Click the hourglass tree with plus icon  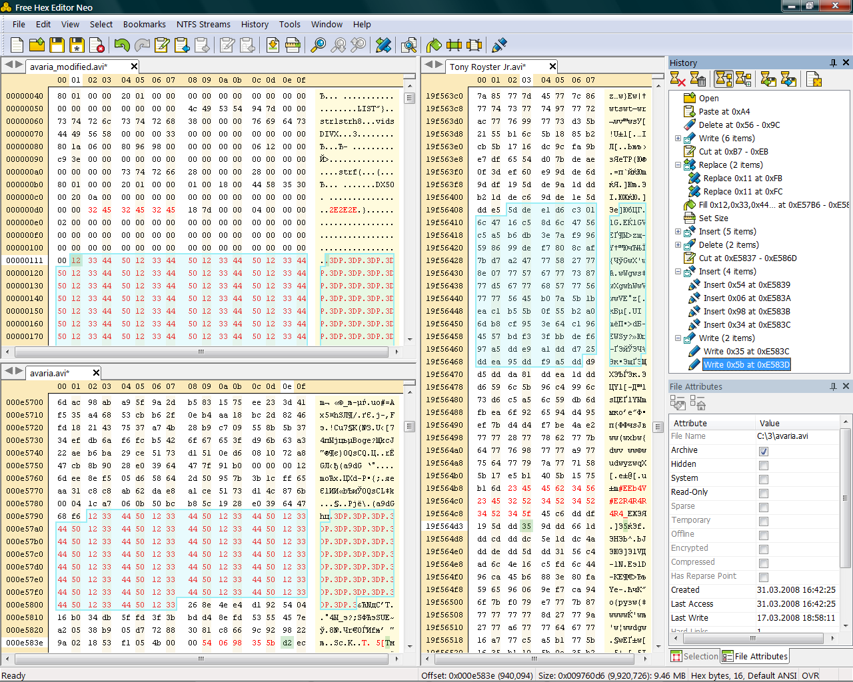[x=743, y=79]
